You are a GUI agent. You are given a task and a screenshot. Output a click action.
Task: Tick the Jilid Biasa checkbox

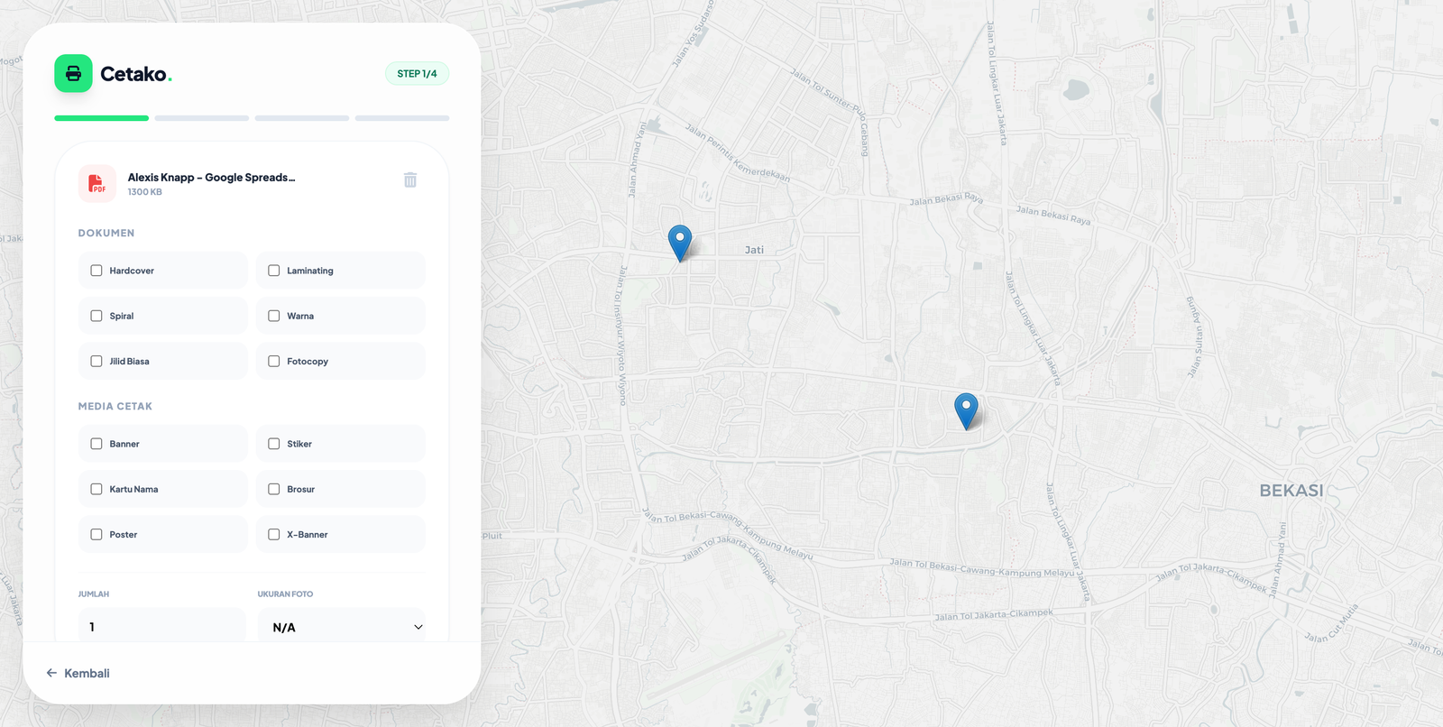[x=97, y=361]
